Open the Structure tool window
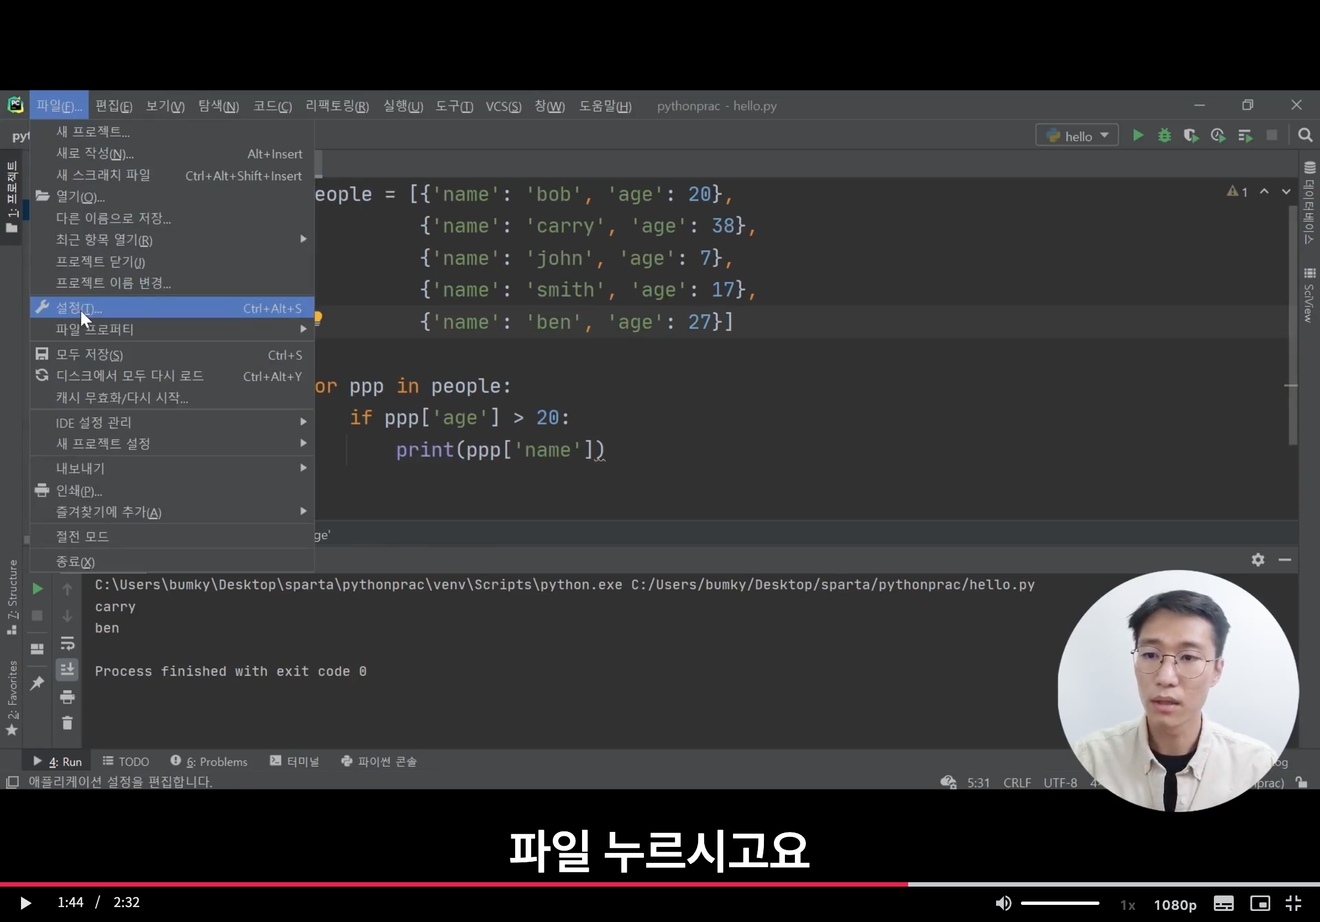This screenshot has width=1320, height=922. click(12, 596)
